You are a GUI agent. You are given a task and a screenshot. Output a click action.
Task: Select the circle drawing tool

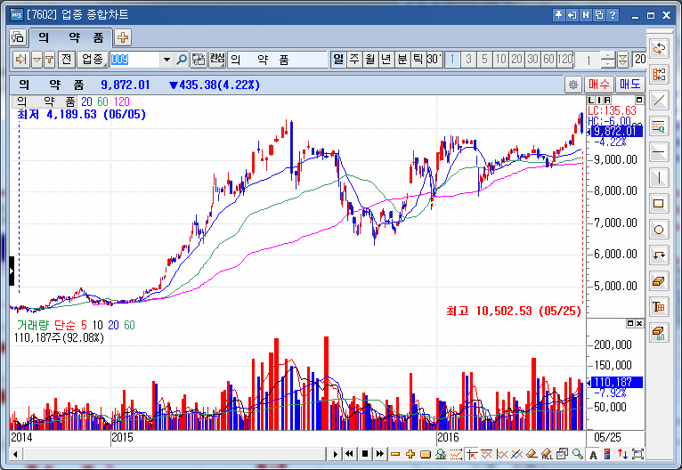tap(660, 229)
